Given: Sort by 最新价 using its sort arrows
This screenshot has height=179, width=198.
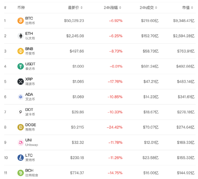Looking at the screenshot, I should point(81,8).
